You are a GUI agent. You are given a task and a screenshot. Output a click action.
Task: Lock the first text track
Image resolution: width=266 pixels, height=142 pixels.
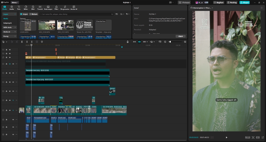tap(6, 50)
